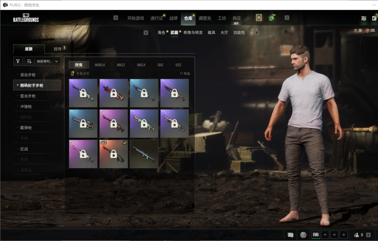378x241 pixels.
Task: Switch to the 大厅 sub-tab
Action: coord(224,33)
